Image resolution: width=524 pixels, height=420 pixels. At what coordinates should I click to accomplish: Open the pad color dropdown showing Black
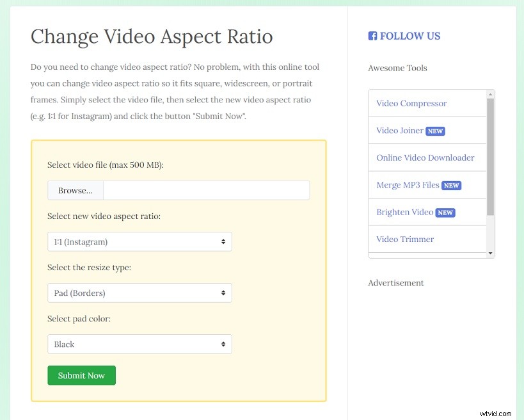(x=139, y=344)
